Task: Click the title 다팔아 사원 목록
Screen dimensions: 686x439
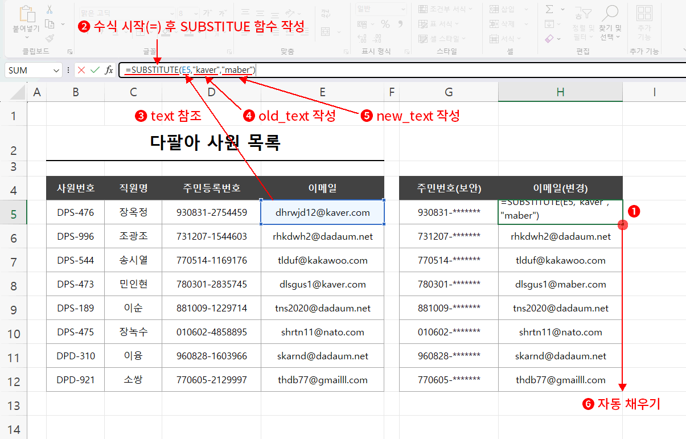Action: click(215, 143)
